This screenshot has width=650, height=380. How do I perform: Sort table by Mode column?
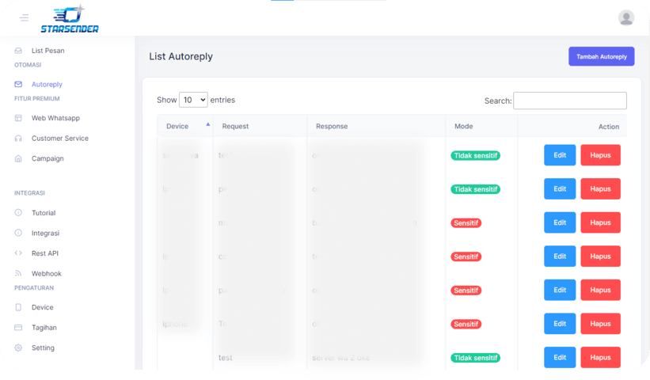coord(481,126)
